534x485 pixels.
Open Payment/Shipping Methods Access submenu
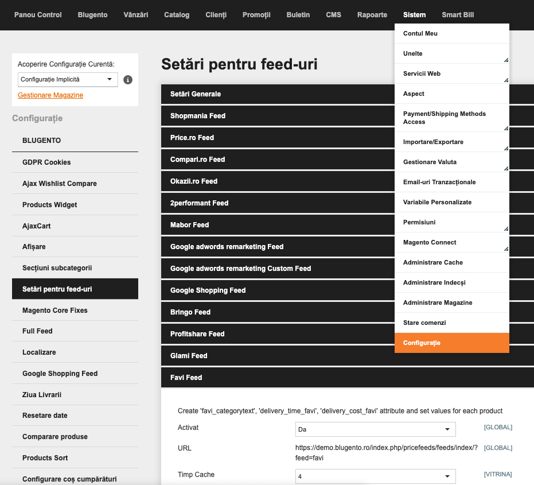click(x=451, y=118)
